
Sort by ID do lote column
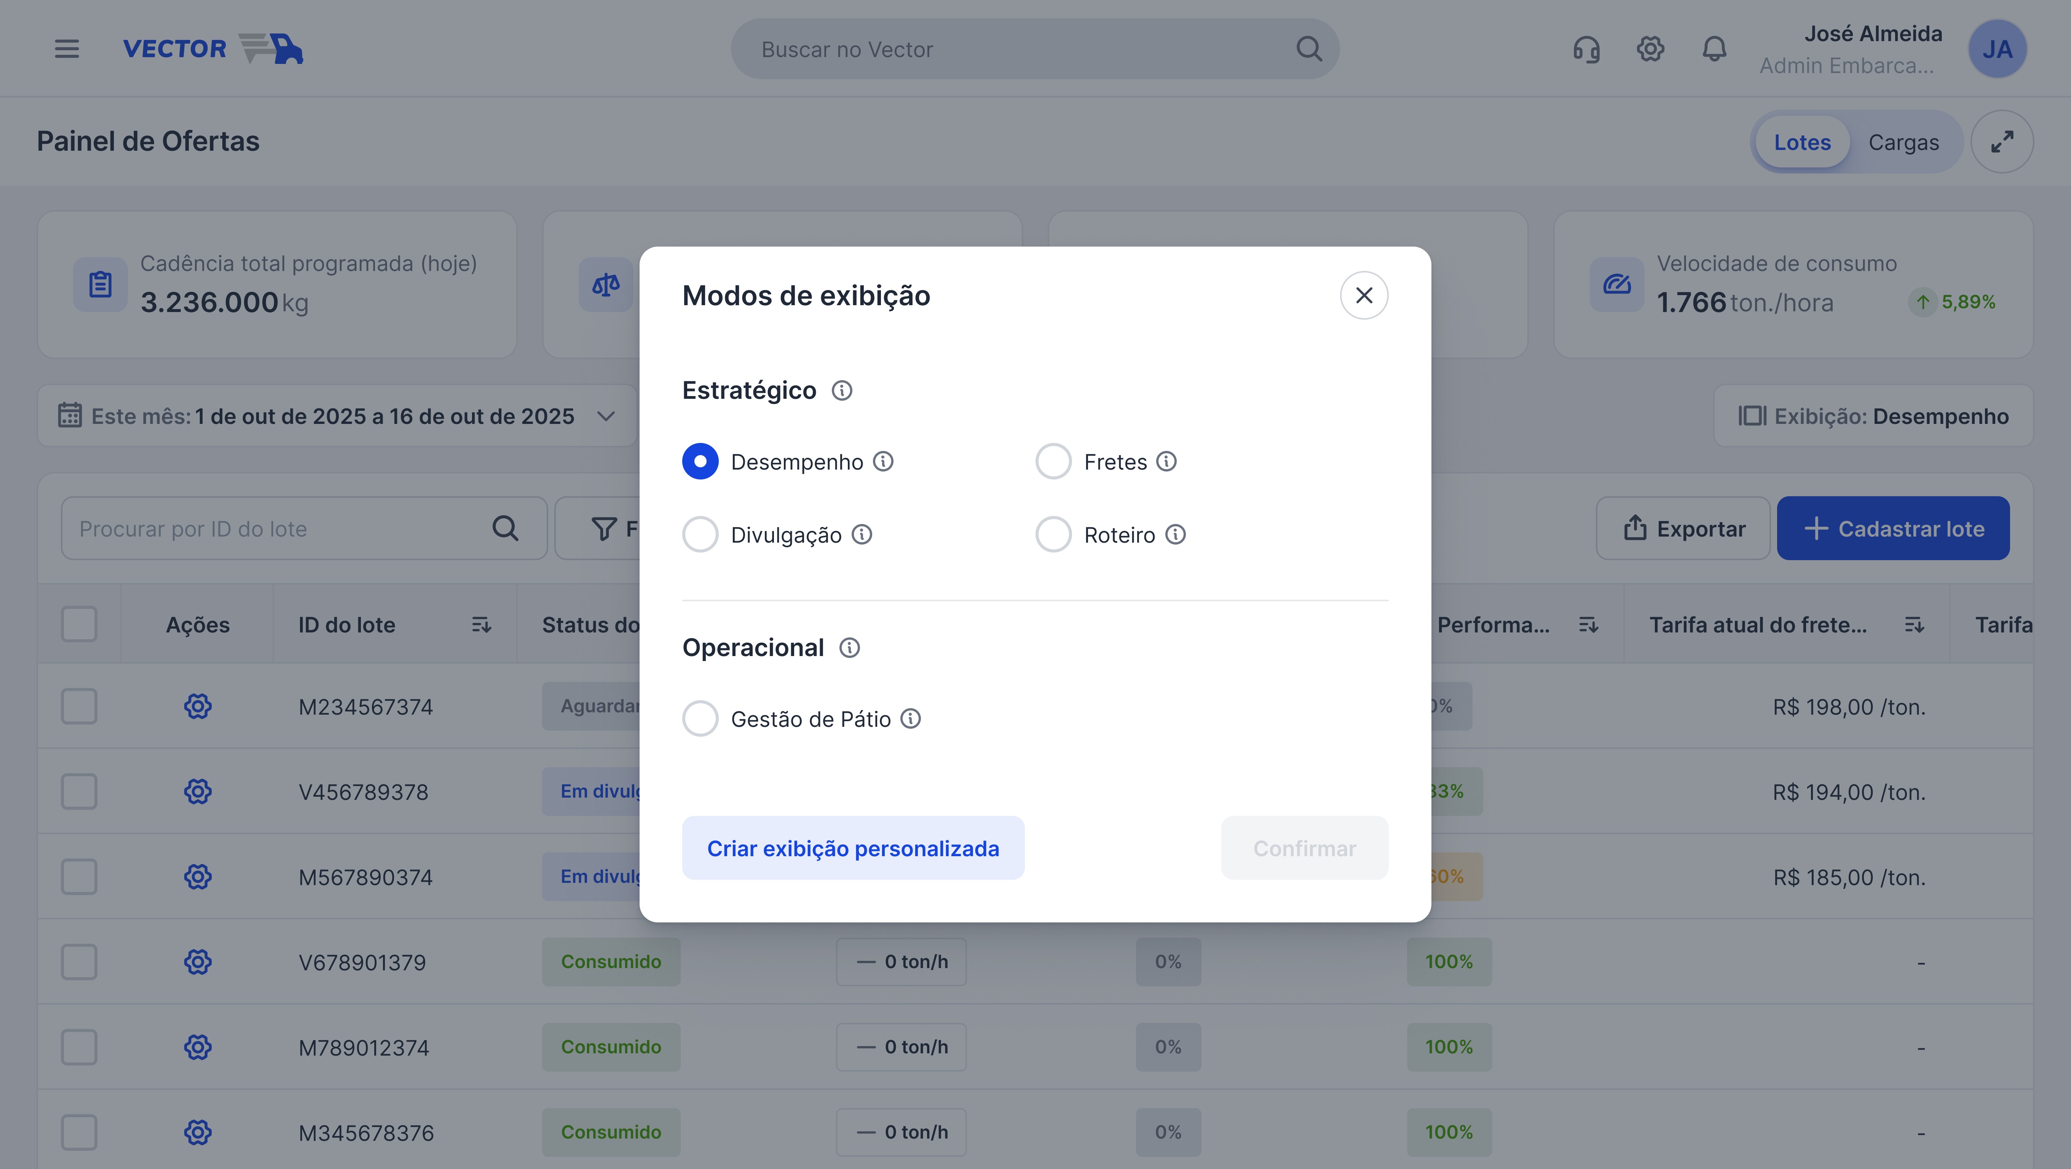pos(481,624)
